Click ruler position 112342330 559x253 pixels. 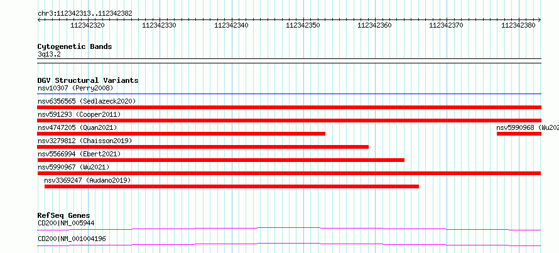[x=159, y=25]
